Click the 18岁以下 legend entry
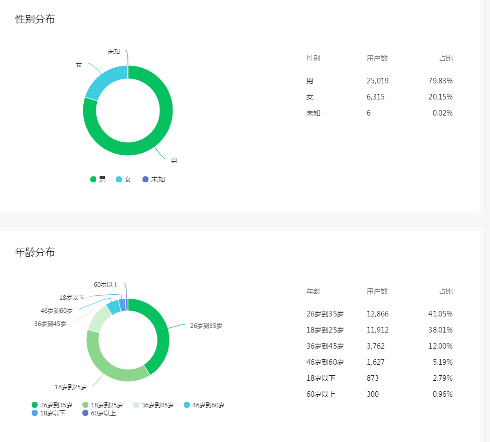Viewport: 490px width, 442px height. (x=48, y=413)
